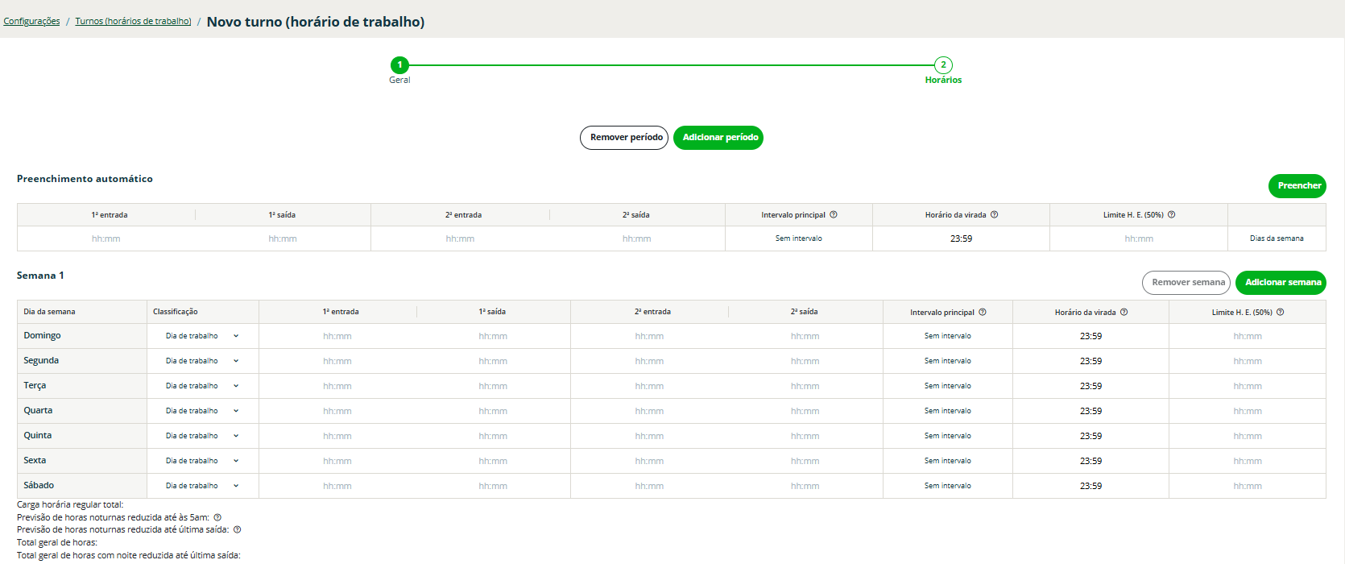This screenshot has width=1345, height=564.
Task: Click help icon beside Semana 1 Horário da virada
Action: 1124,312
